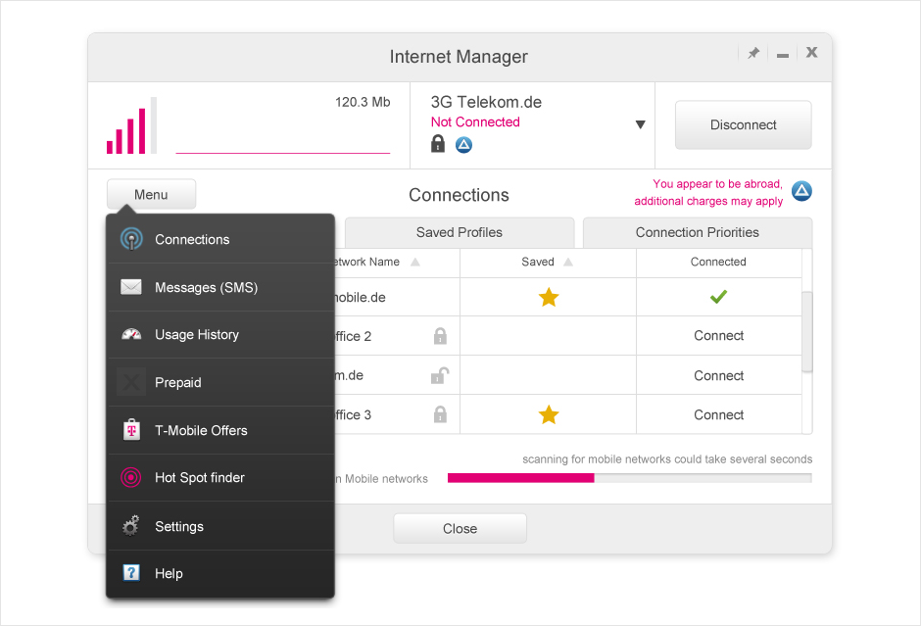Screen dimensions: 921x626
Task: Click the green connected checkmark
Action: [x=718, y=297]
